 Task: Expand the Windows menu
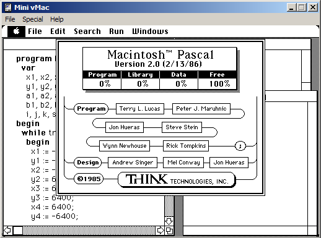pos(150,32)
